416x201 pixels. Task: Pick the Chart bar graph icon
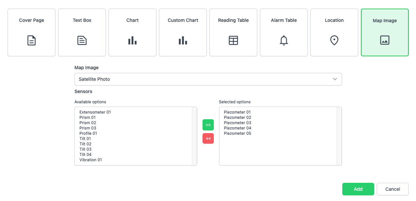(x=132, y=40)
